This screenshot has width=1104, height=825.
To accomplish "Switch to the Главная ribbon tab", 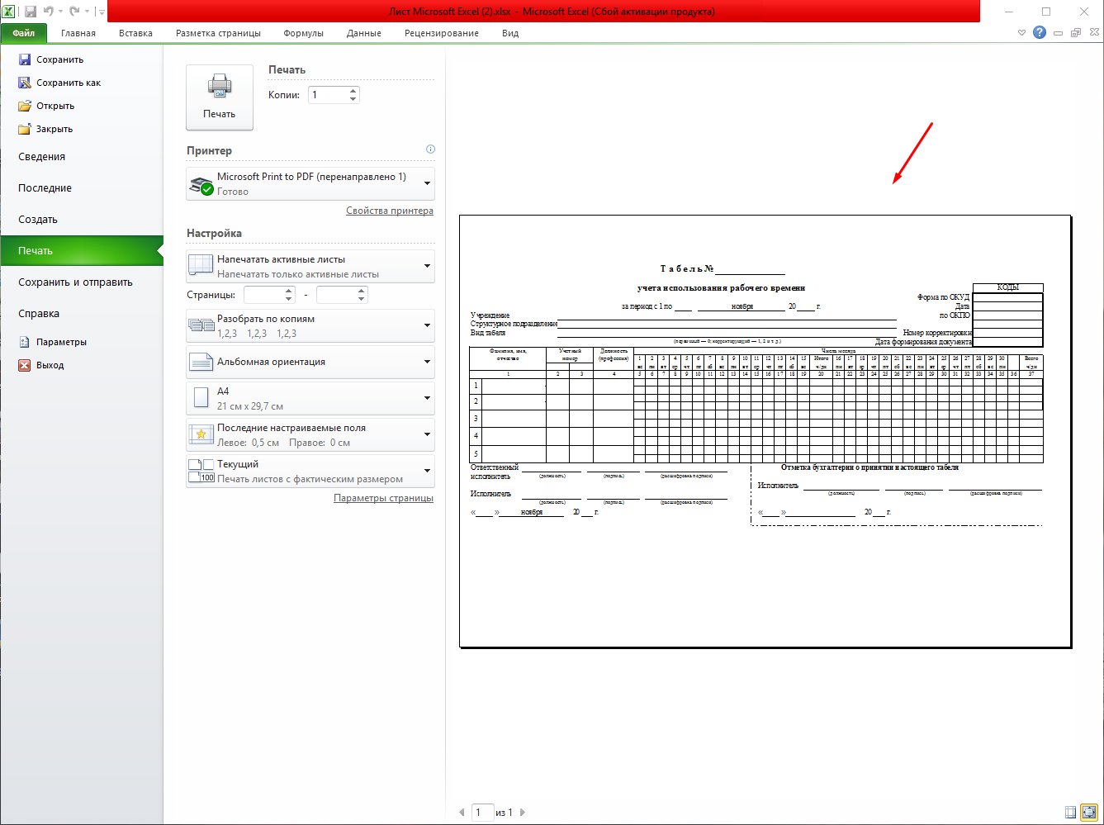I will (78, 33).
